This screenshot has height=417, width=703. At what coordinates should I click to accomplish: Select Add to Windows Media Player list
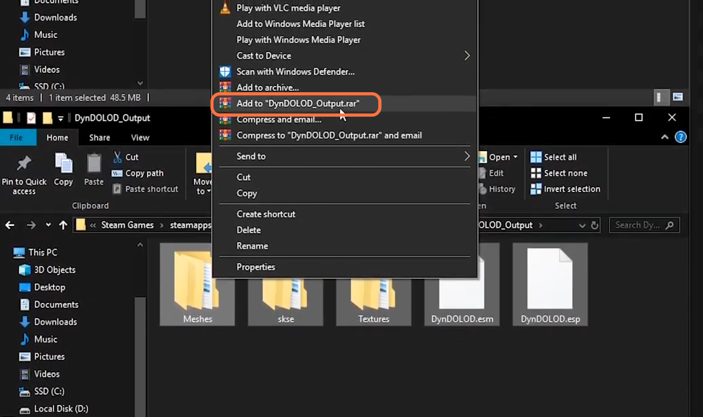tap(300, 24)
